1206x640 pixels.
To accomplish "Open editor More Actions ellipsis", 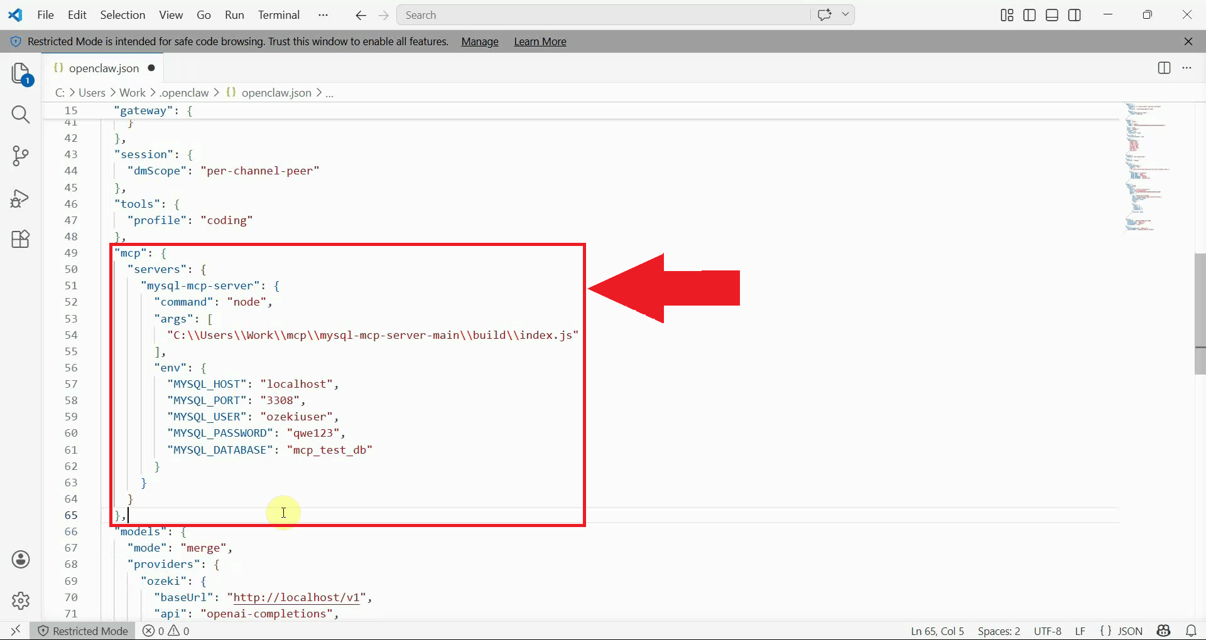I will coord(1187,68).
